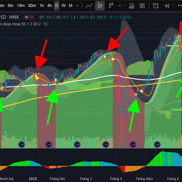Select the line chart type icon
This screenshot has width=182, height=182.
89,6
